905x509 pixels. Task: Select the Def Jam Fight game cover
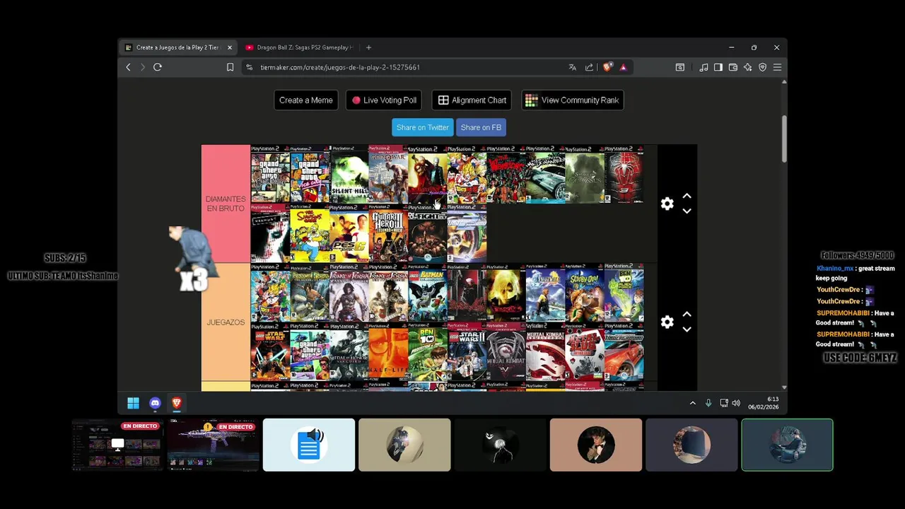point(427,234)
